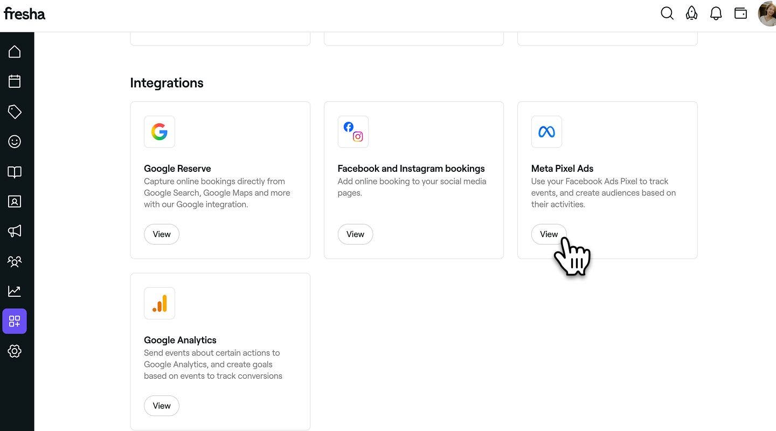Open the Marketing megaphone icon

(x=15, y=231)
